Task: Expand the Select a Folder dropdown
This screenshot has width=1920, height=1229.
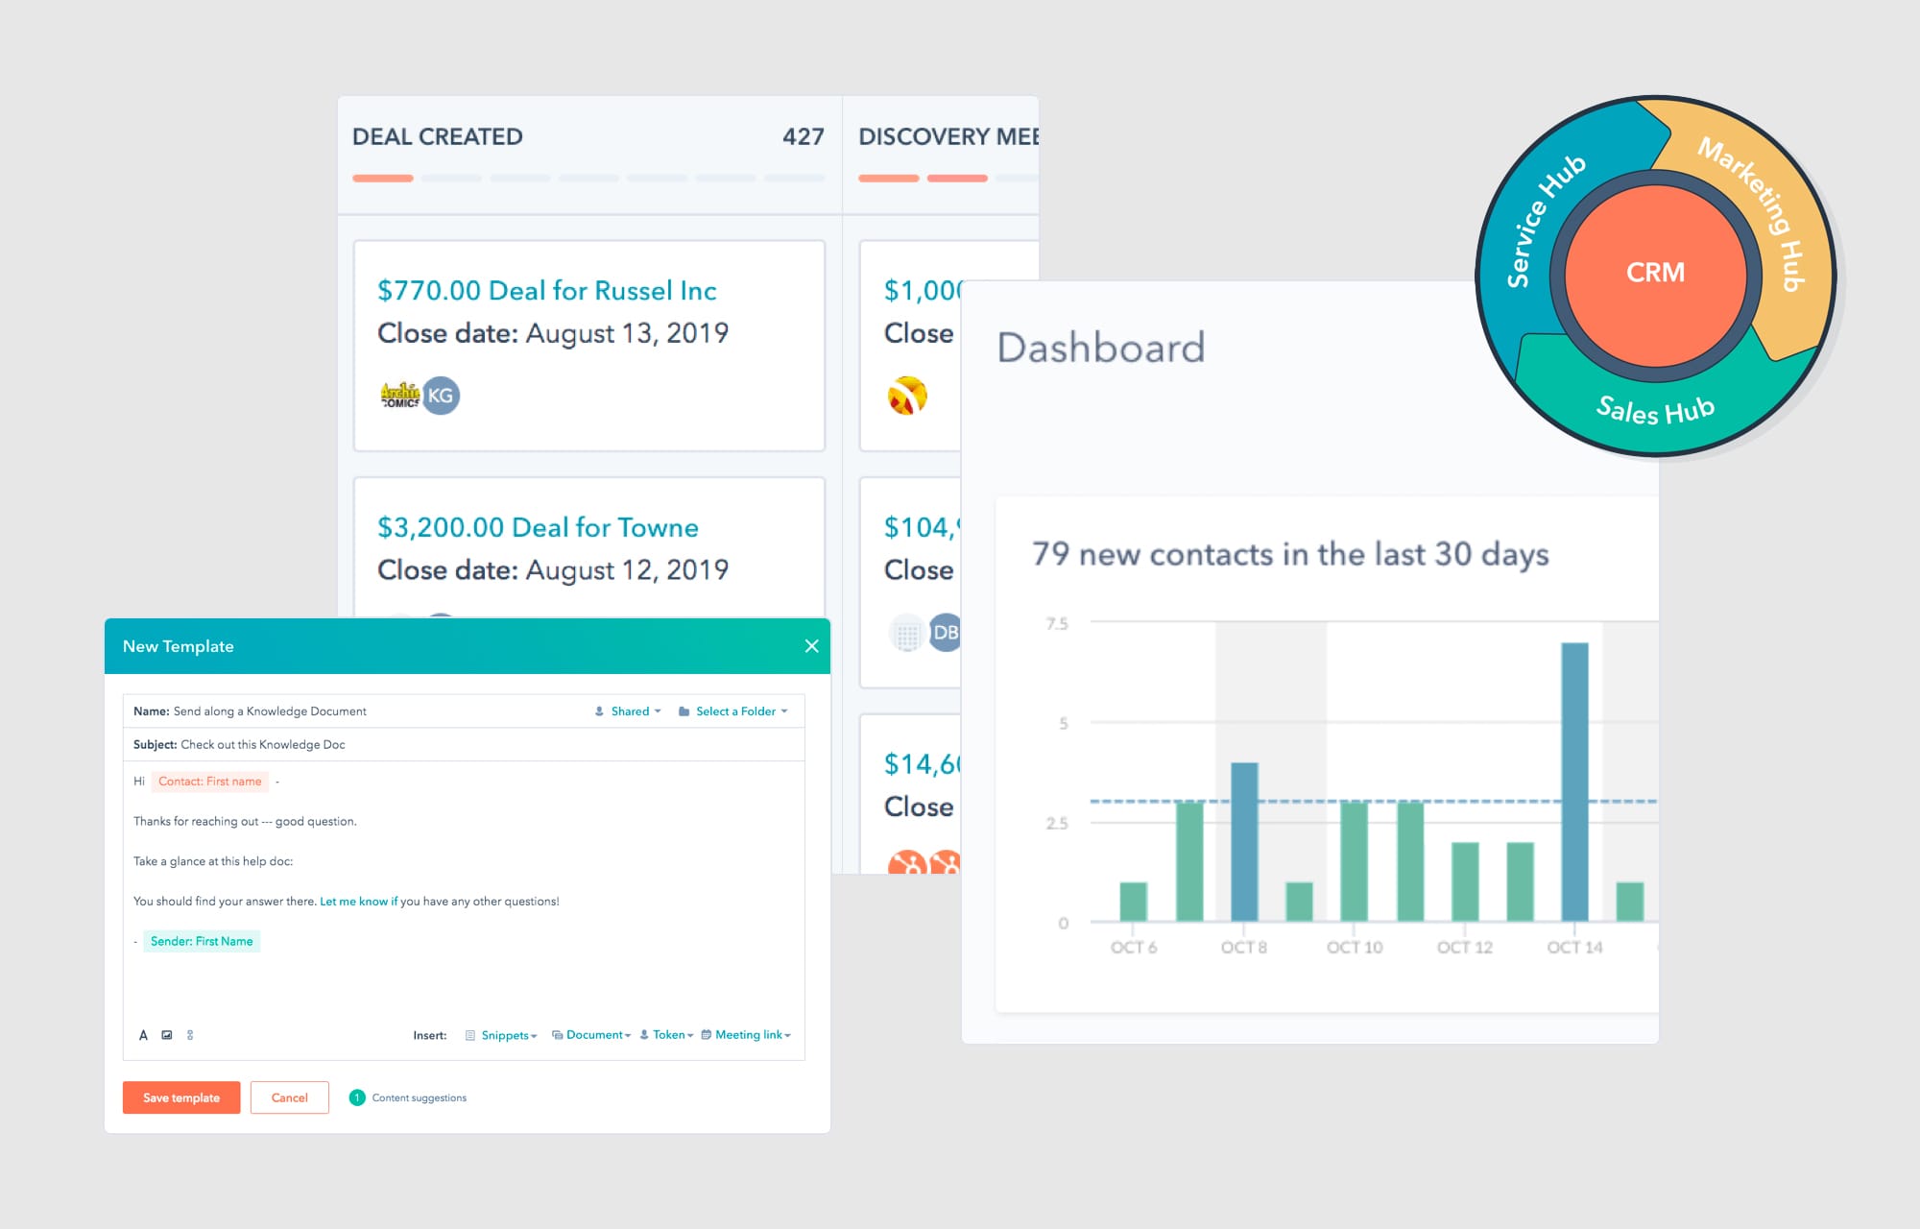Action: click(737, 710)
